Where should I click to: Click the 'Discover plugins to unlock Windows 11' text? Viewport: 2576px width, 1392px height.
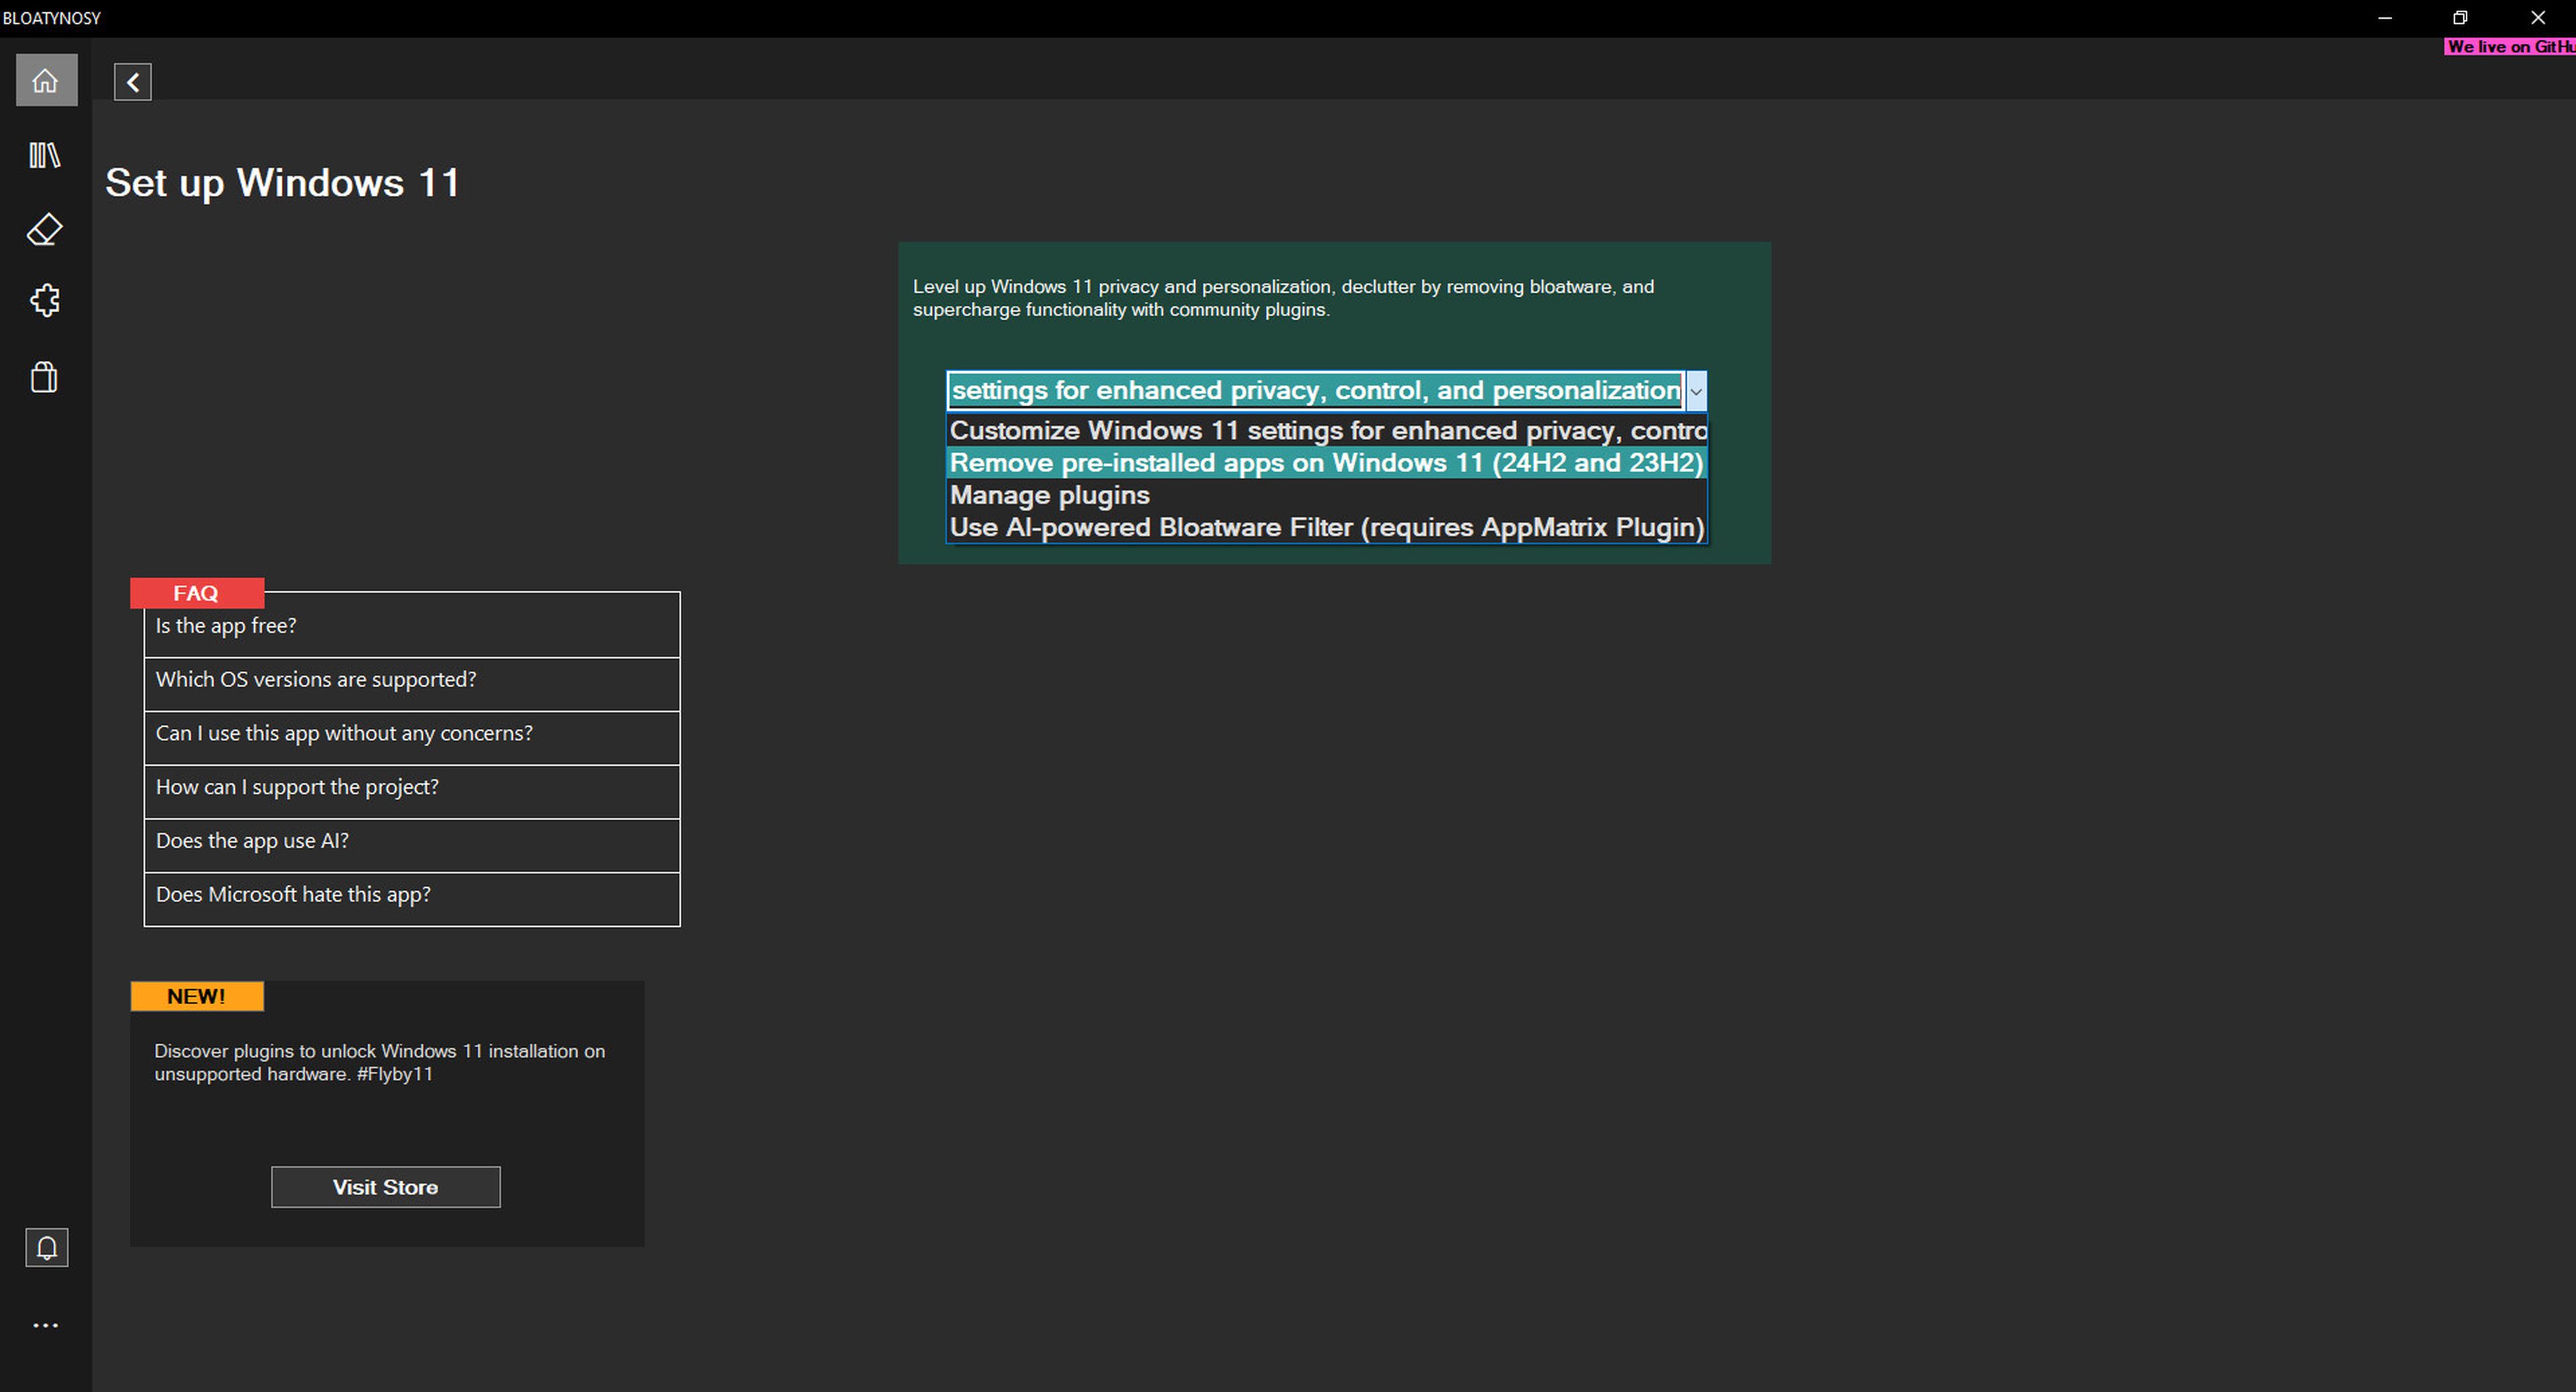380,1062
